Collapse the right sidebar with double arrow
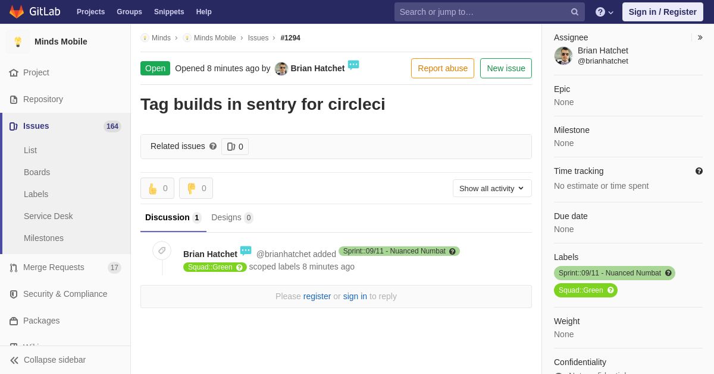This screenshot has height=374, width=714. tap(700, 37)
